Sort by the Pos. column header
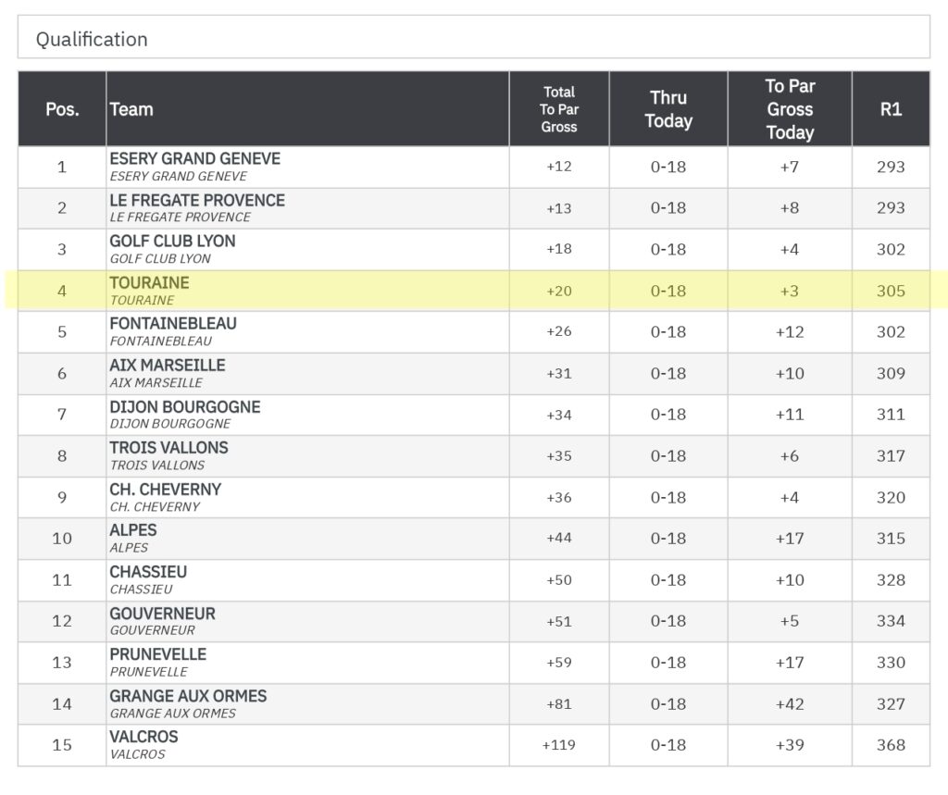Screen dimensions: 948x795 [62, 109]
